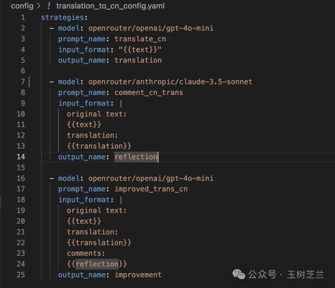Open the config breadcrumb item
The width and height of the screenshot is (335, 288).
coord(22,6)
